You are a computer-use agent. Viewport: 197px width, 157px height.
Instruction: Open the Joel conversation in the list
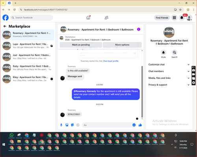click(28, 57)
